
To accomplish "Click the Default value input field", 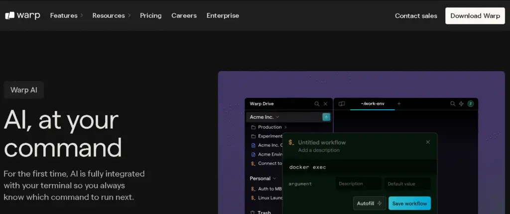I will [x=407, y=184].
